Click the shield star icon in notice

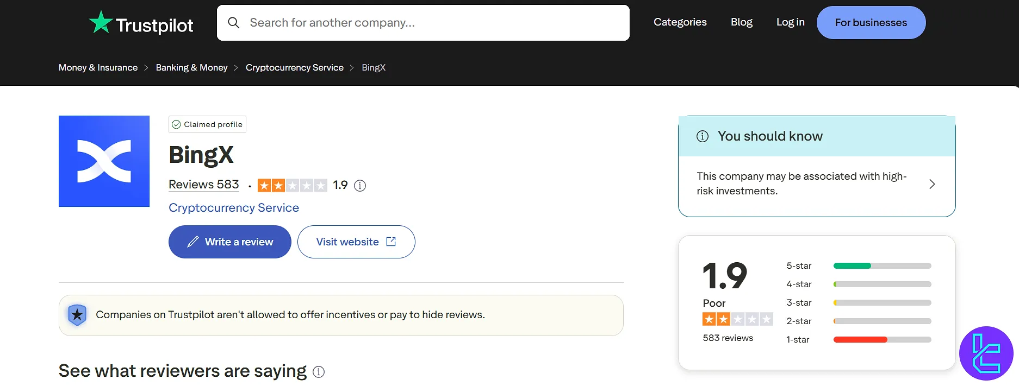77,315
